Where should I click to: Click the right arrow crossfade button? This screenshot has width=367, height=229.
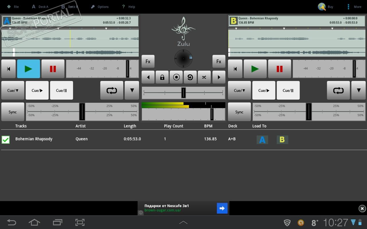pos(219,77)
